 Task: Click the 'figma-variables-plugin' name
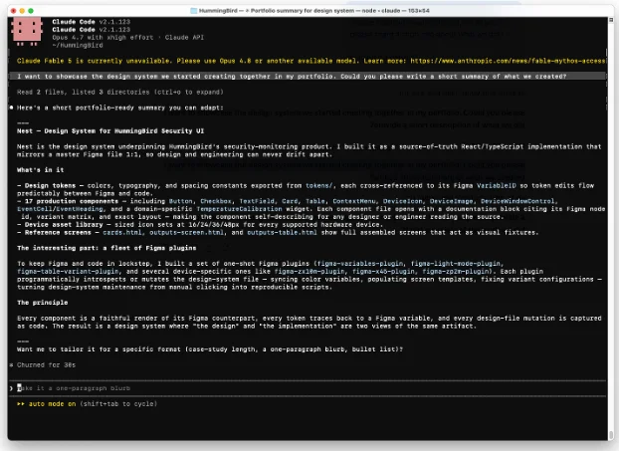pyautogui.click(x=360, y=264)
